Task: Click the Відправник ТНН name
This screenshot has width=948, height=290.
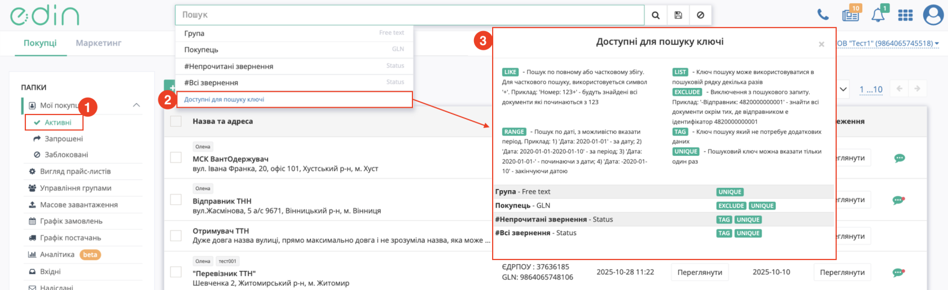Action: (x=222, y=201)
